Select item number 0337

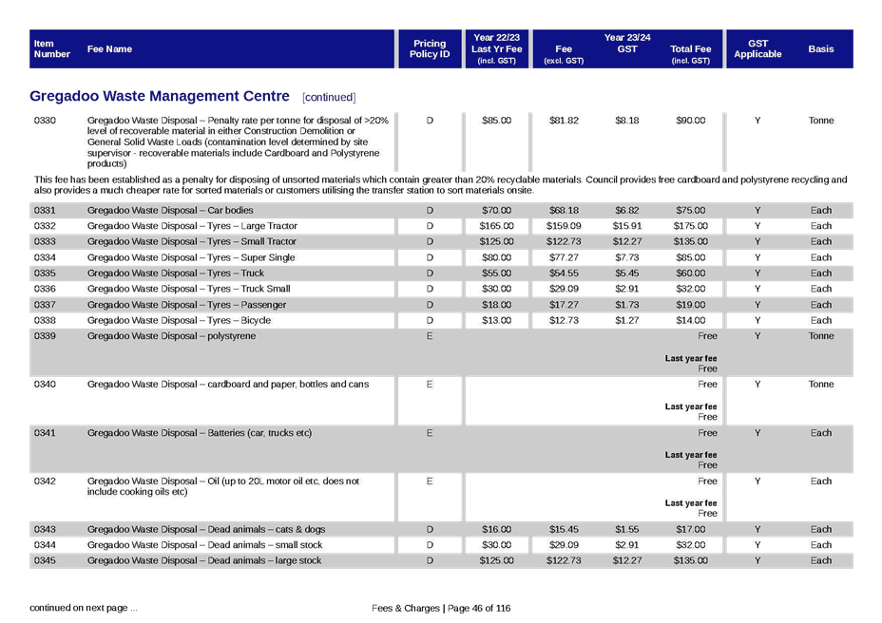pyautogui.click(x=45, y=305)
